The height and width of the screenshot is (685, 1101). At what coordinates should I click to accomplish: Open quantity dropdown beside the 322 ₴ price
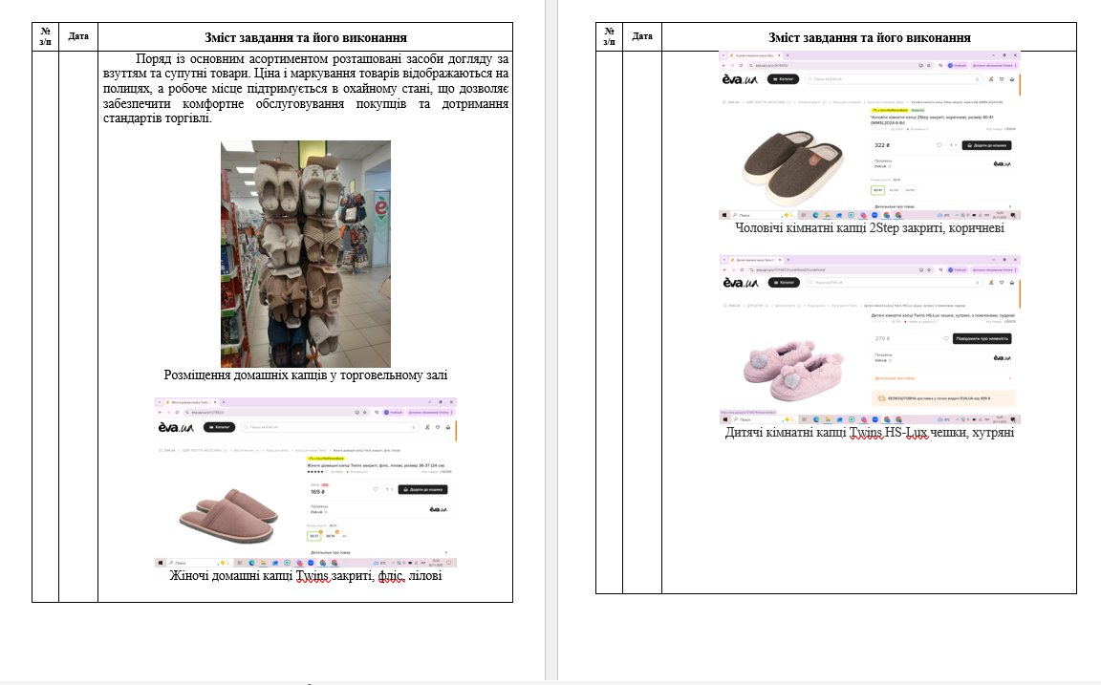953,145
